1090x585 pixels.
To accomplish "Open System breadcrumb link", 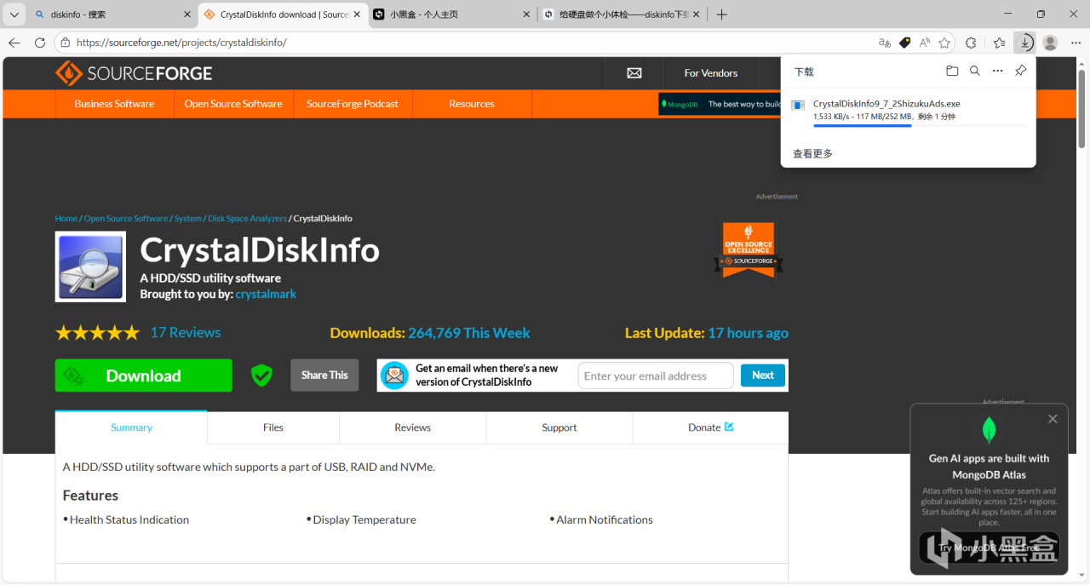I will click(x=188, y=219).
